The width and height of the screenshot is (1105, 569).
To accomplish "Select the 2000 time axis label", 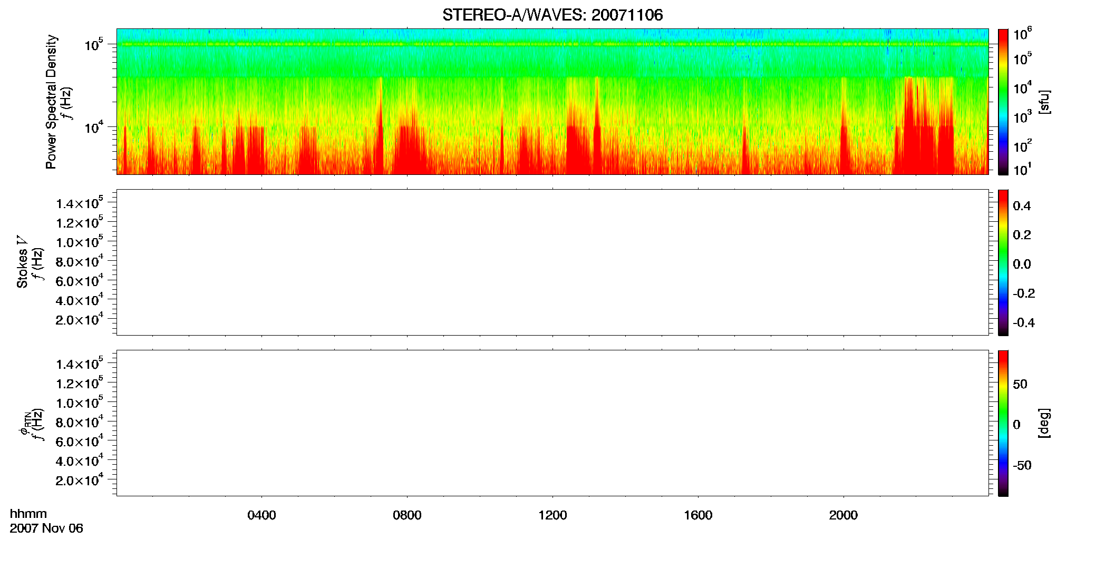I will click(x=843, y=515).
